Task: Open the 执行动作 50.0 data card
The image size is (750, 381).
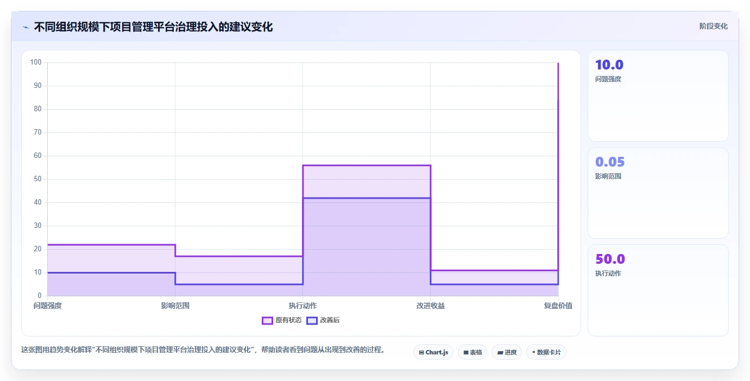Action: (658, 290)
